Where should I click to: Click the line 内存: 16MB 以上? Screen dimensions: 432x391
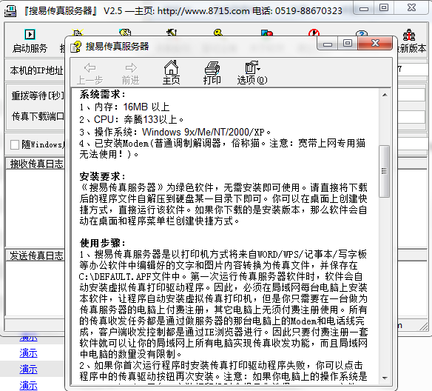pyautogui.click(x=124, y=107)
